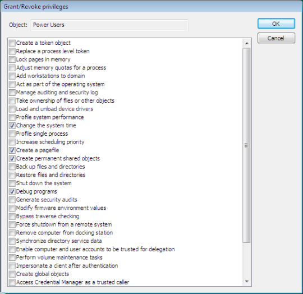The width and height of the screenshot is (303, 294).
Task: Enable Create a token object checkbox
Action: point(12,43)
